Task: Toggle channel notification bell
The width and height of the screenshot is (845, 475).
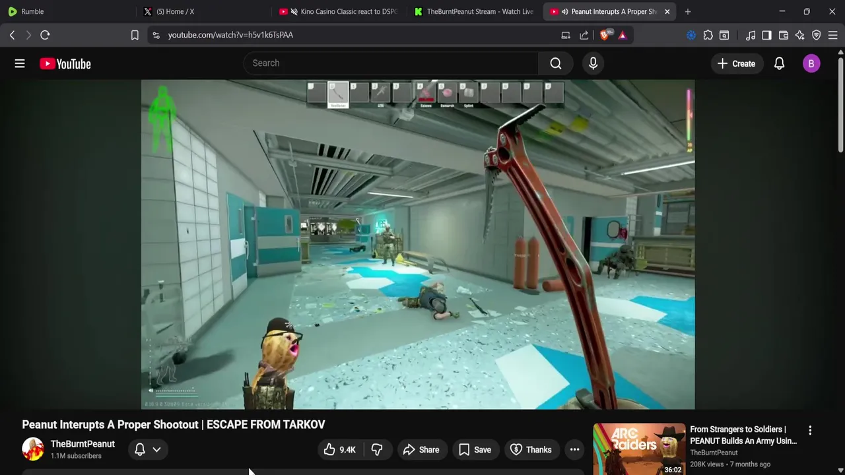Action: [140, 449]
